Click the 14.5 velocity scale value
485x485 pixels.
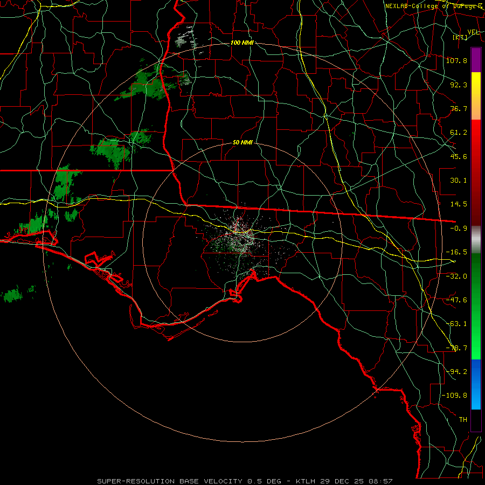[x=459, y=204]
